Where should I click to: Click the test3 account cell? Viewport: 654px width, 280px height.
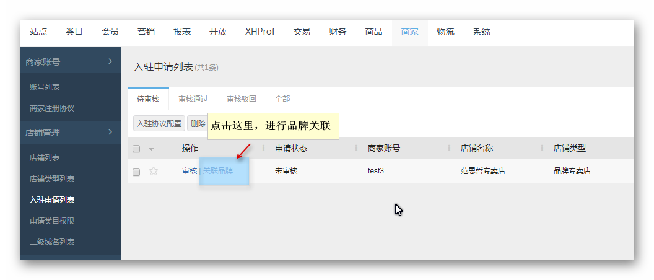[376, 171]
